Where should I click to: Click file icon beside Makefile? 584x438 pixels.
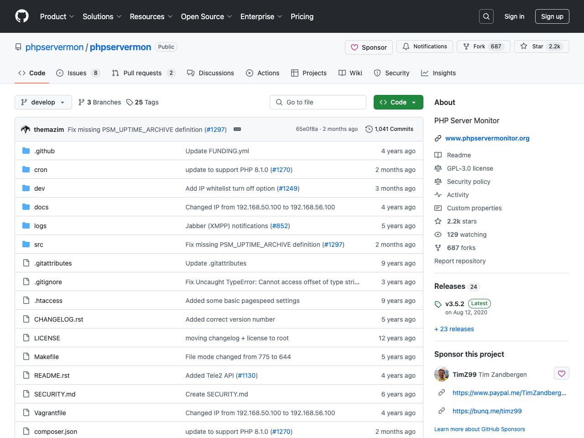click(26, 357)
